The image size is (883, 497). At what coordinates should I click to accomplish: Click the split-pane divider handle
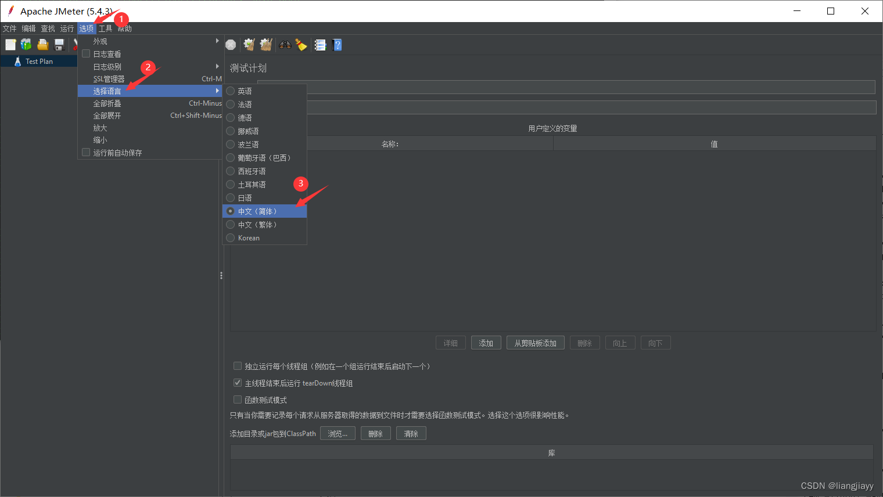[221, 275]
